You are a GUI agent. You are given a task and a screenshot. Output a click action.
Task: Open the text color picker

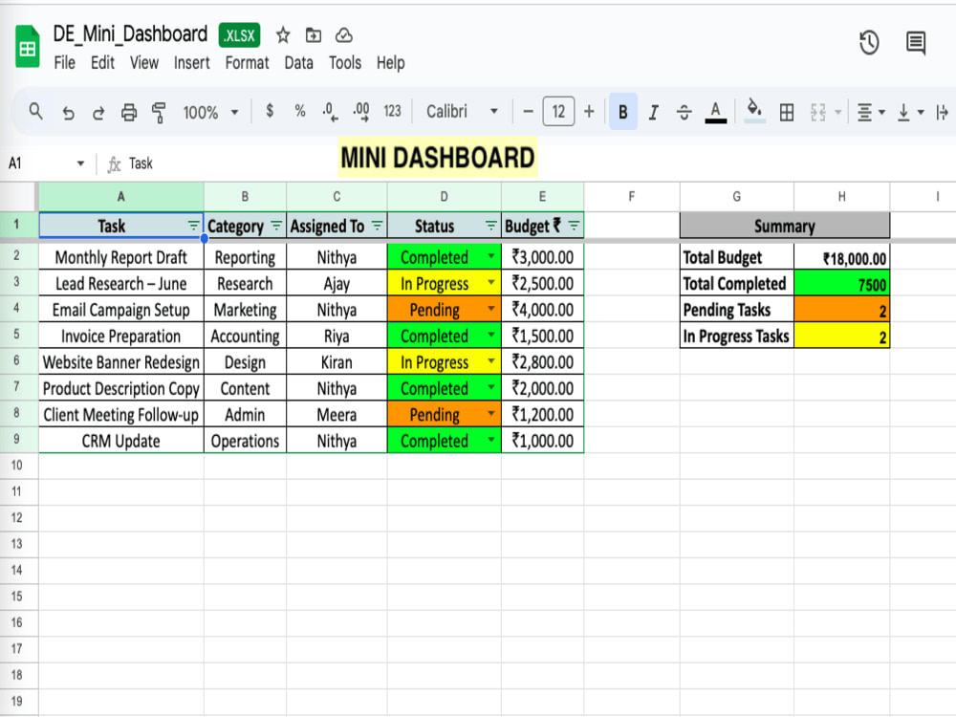pyautogui.click(x=716, y=112)
